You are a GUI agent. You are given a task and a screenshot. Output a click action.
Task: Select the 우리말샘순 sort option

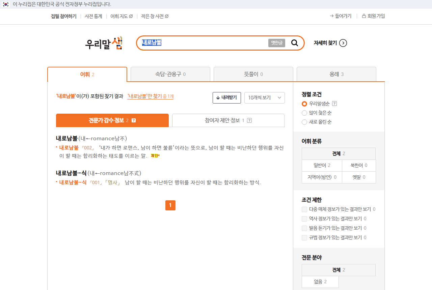coord(304,104)
